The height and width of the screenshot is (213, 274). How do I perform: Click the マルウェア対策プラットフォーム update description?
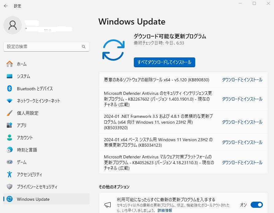(x=159, y=162)
